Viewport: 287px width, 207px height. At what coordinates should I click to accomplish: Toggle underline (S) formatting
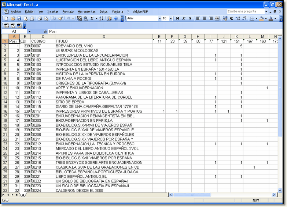pos(190,18)
